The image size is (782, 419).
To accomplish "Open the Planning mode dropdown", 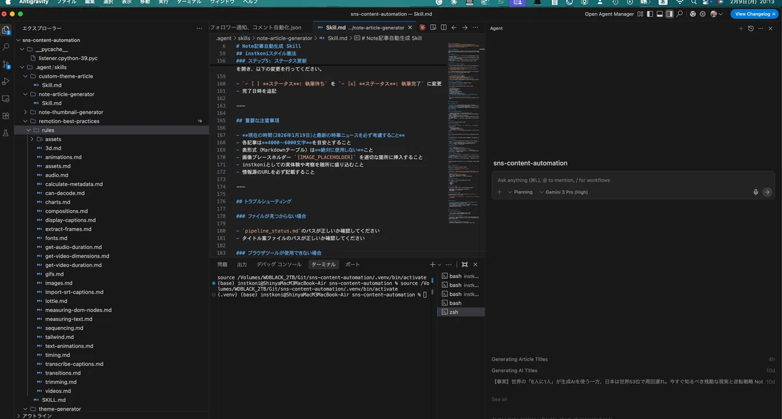I will tap(520, 192).
